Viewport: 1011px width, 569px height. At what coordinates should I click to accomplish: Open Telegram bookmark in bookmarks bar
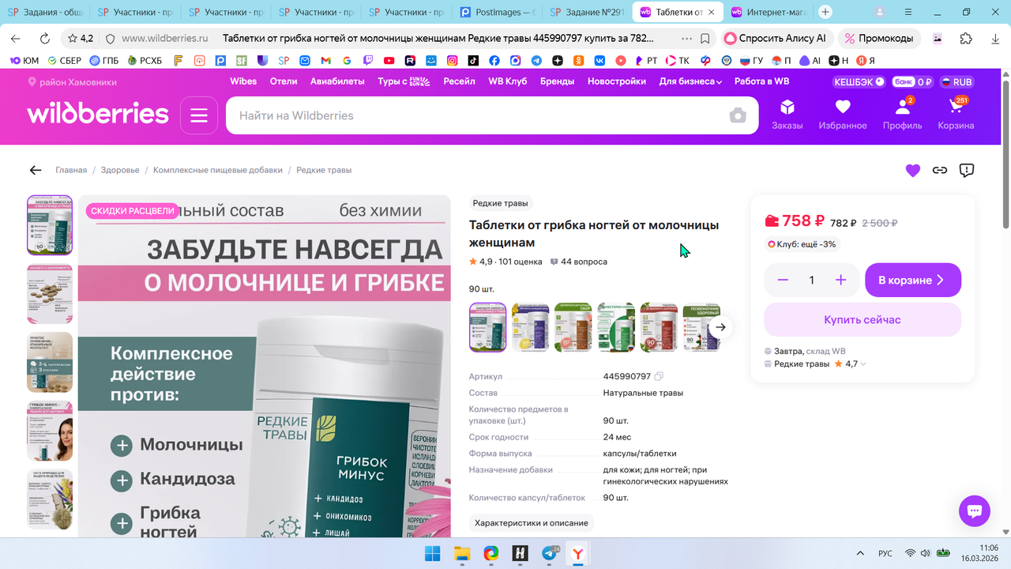536,60
